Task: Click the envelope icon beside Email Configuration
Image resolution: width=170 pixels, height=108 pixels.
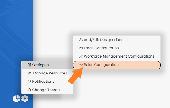Action: (81, 48)
